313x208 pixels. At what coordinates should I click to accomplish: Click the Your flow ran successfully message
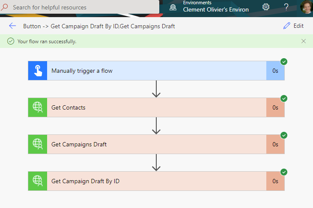pos(47,42)
